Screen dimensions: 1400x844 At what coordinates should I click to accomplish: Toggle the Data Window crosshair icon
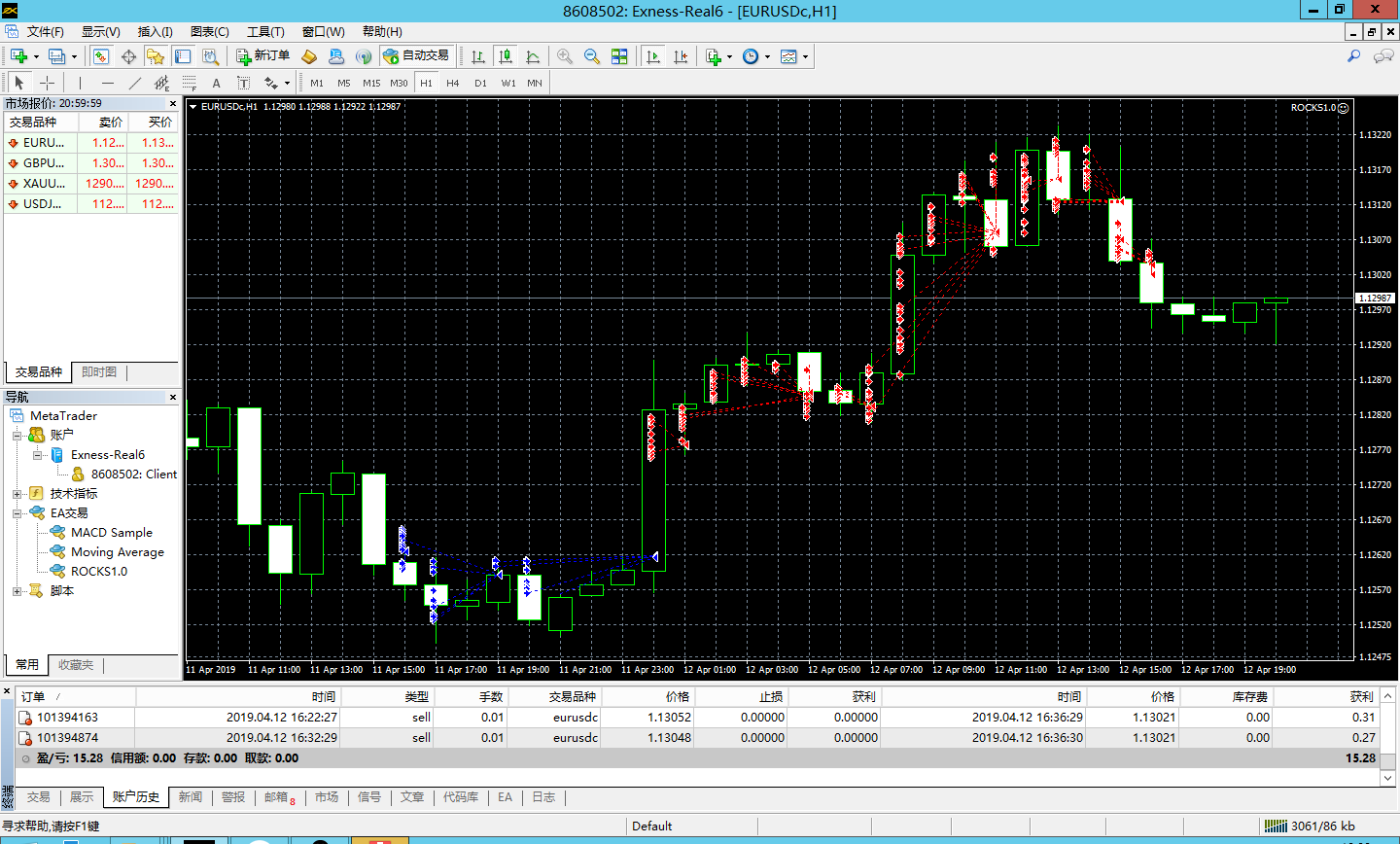click(x=128, y=56)
